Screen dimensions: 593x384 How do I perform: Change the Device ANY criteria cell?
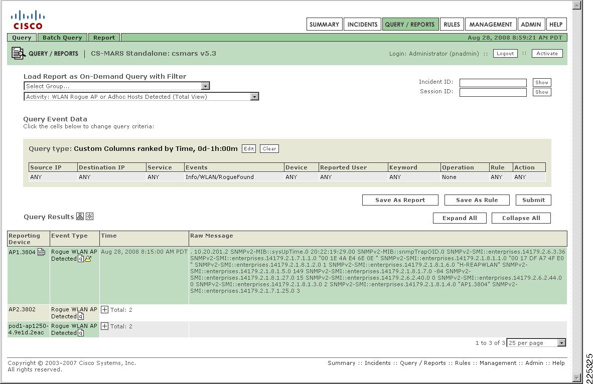point(302,177)
